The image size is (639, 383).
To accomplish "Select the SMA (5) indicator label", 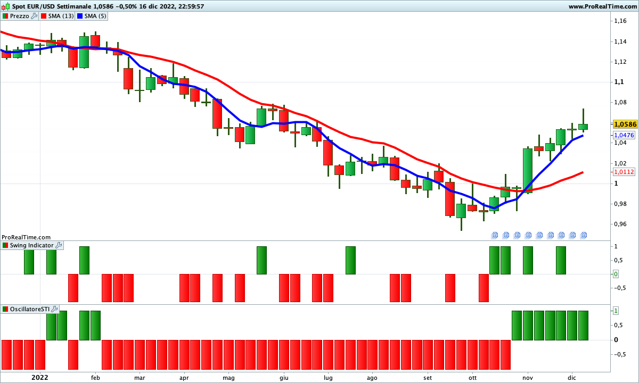I will click(95, 16).
